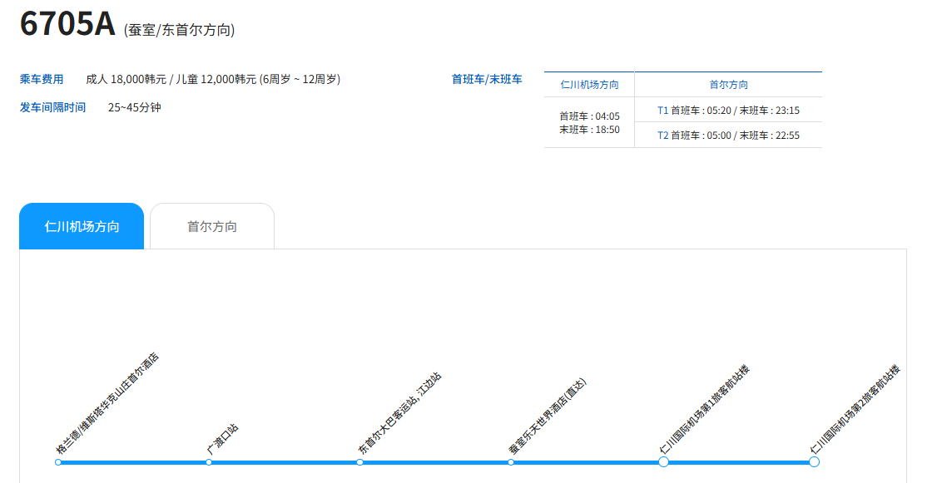Click the 仁川机场方向 timetable column header
The image size is (927, 483).
[589, 85]
